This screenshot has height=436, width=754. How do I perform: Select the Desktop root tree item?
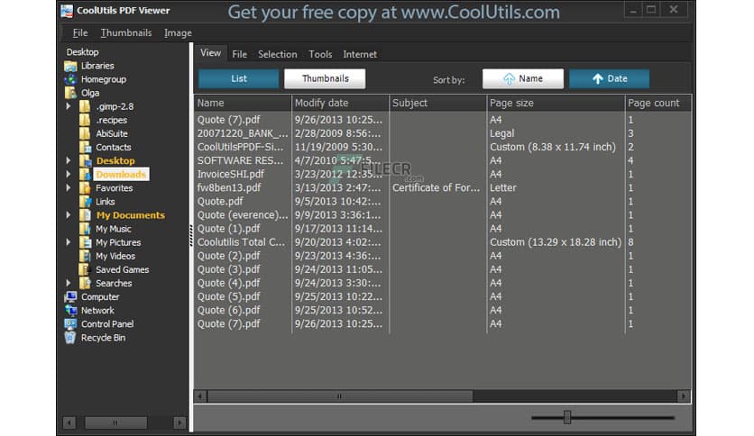pyautogui.click(x=82, y=52)
